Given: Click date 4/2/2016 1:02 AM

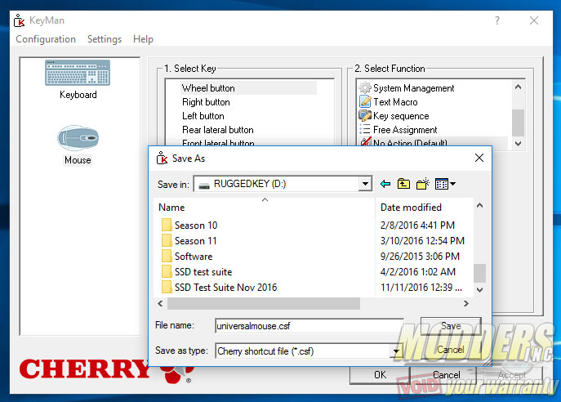Looking at the screenshot, I should pyautogui.click(x=418, y=272).
